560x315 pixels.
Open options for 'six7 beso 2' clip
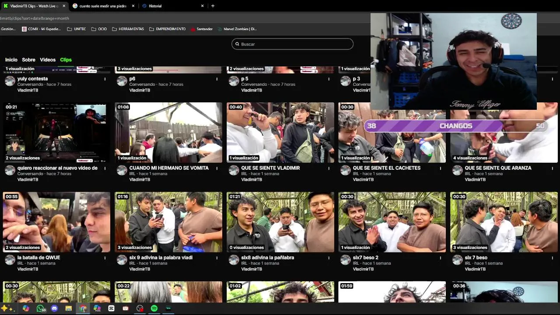click(441, 258)
